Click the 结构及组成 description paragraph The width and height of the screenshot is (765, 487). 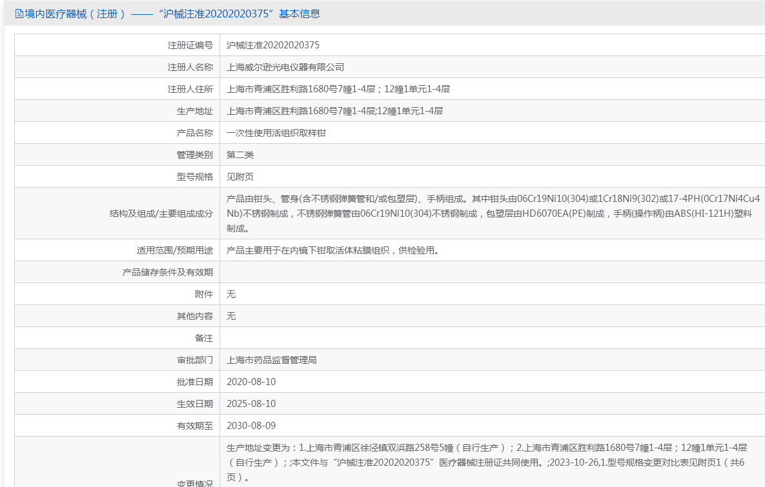(x=492, y=213)
